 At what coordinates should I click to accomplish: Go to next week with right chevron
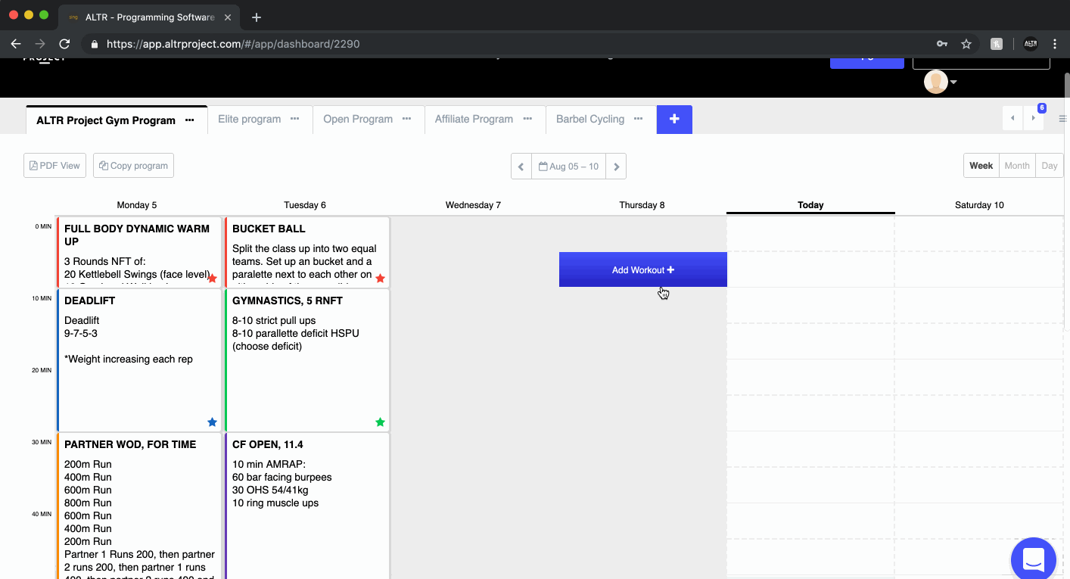point(616,167)
